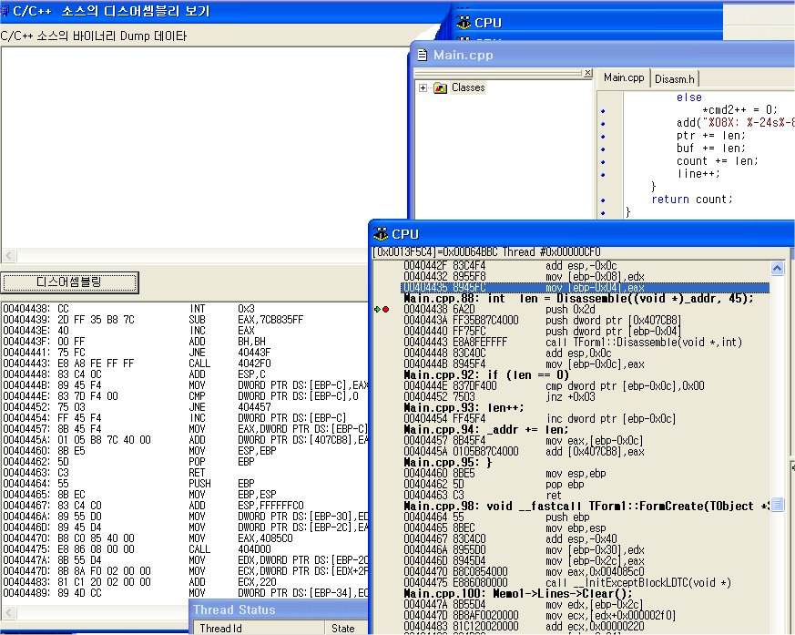Click the State column header

(347, 628)
